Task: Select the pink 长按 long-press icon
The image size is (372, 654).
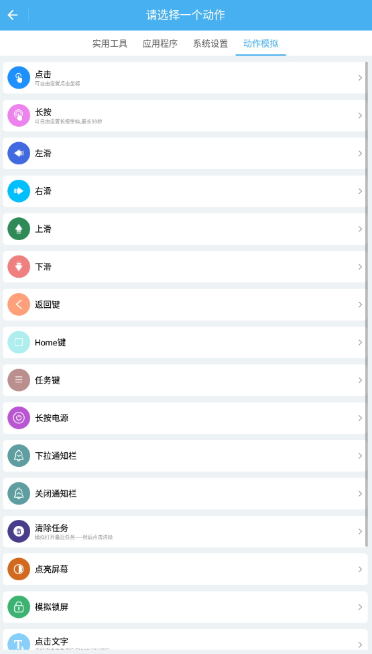Action: [19, 115]
